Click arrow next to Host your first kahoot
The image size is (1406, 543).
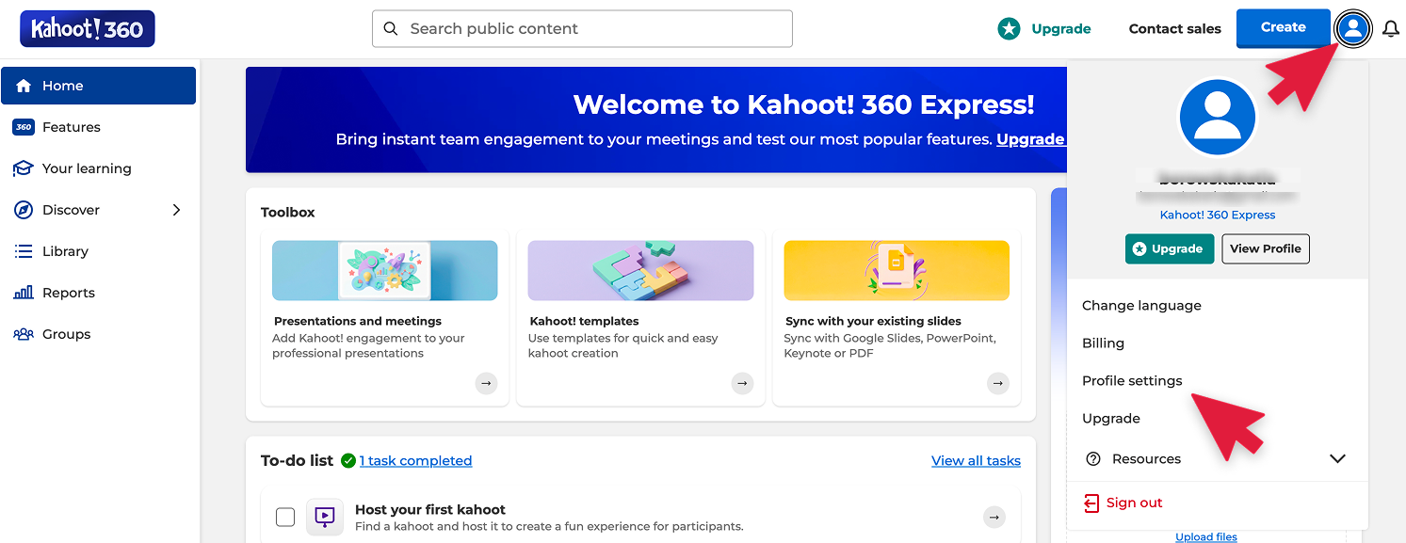(x=994, y=517)
